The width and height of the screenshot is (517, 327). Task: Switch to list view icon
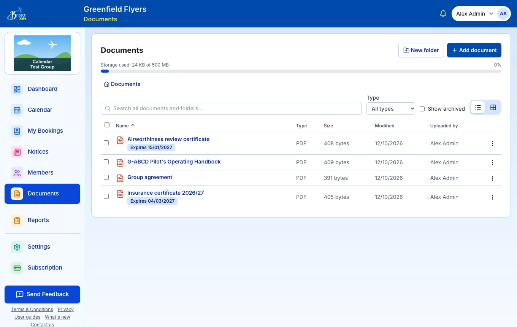pyautogui.click(x=478, y=108)
